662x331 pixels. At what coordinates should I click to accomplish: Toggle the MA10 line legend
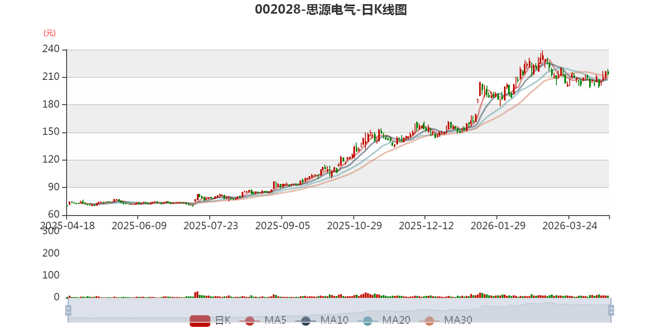tap(322, 320)
